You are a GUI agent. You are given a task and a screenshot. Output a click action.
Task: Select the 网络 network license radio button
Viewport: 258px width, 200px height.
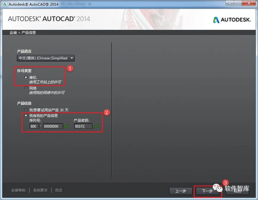tap(26, 88)
